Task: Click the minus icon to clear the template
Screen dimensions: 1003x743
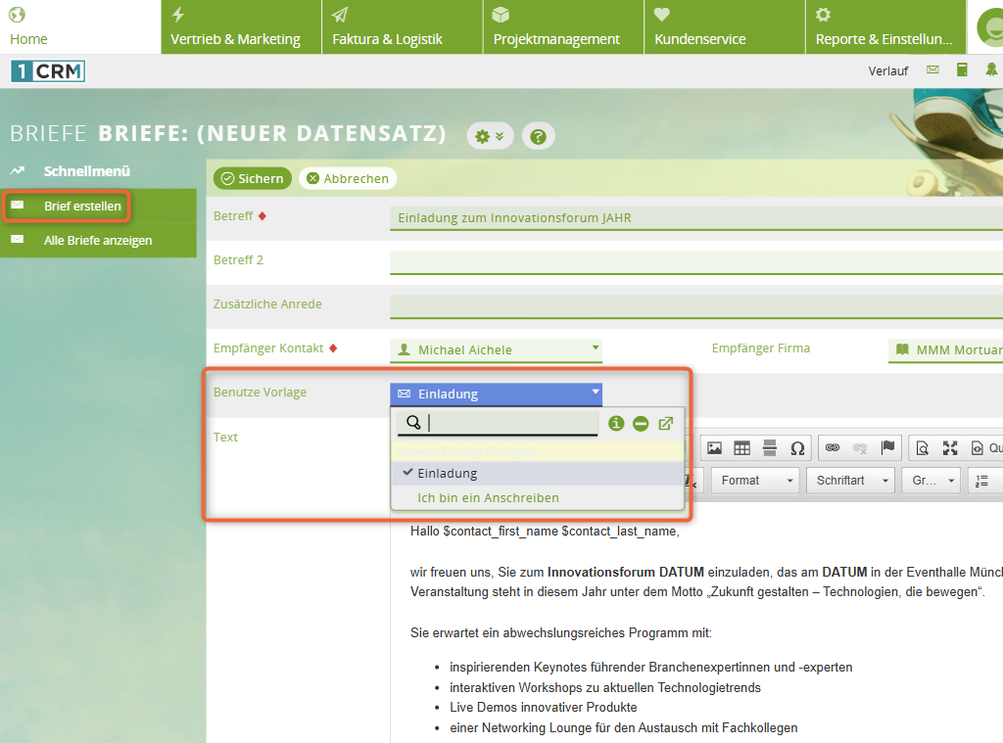Action: 641,423
